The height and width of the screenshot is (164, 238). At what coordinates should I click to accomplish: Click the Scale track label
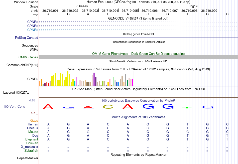point(34,6)
